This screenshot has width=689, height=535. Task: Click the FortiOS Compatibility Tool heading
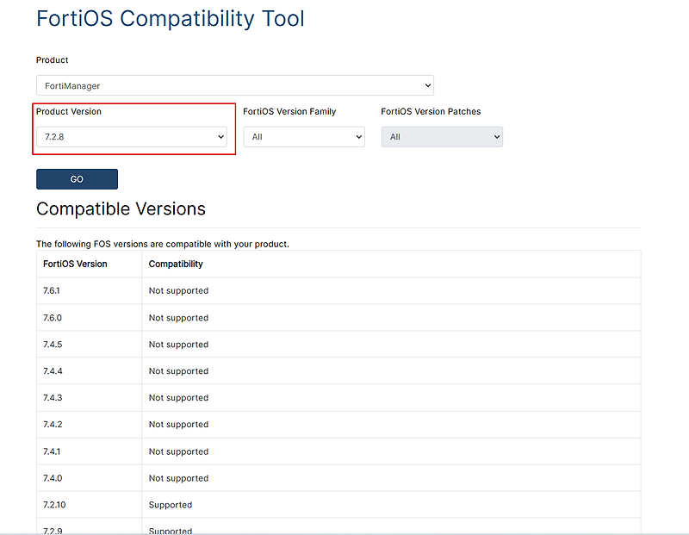170,18
